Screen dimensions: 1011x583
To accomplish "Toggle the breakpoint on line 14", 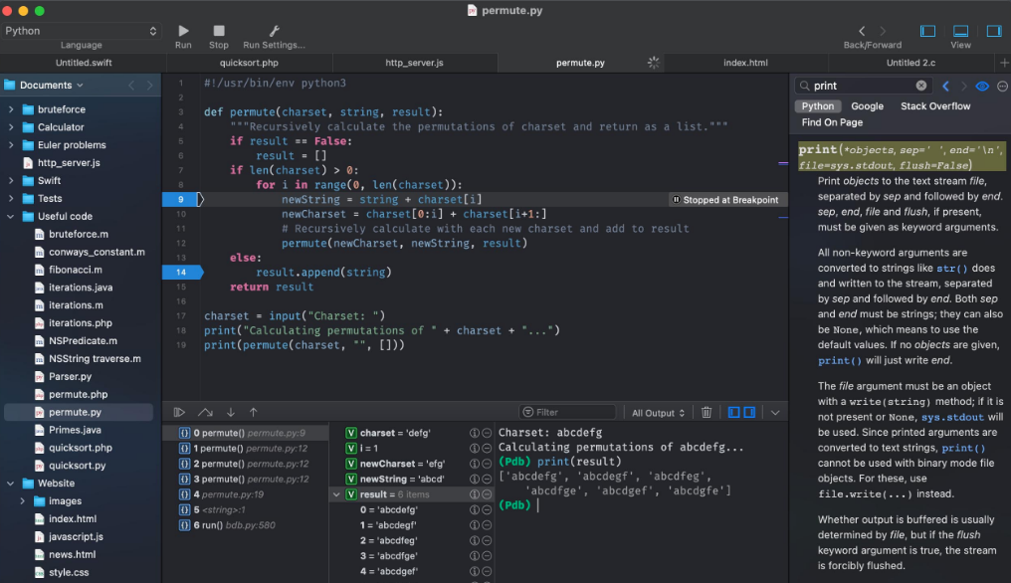I will [x=181, y=272].
